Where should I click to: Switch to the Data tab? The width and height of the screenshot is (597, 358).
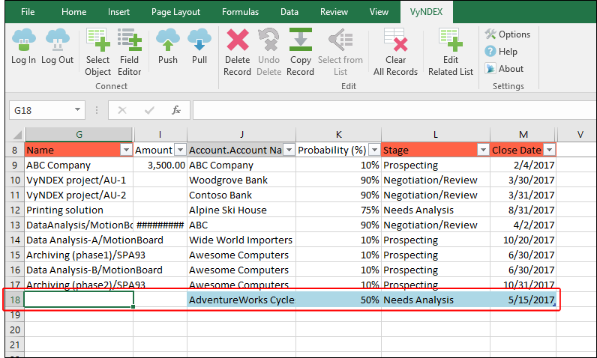pos(289,12)
